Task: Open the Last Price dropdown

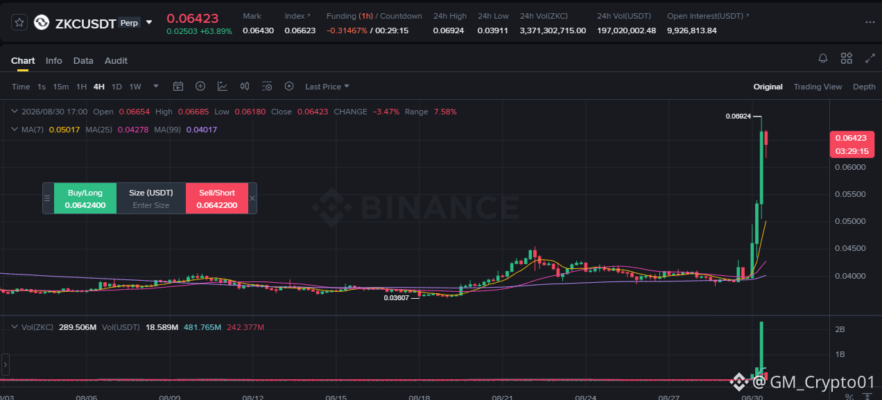Action: 327,87
